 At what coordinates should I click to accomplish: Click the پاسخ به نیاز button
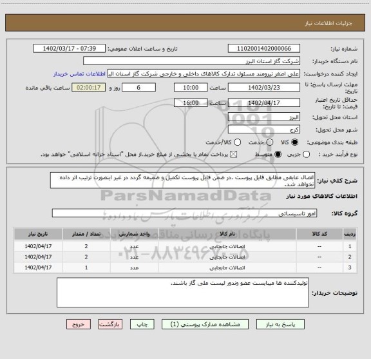280,324
